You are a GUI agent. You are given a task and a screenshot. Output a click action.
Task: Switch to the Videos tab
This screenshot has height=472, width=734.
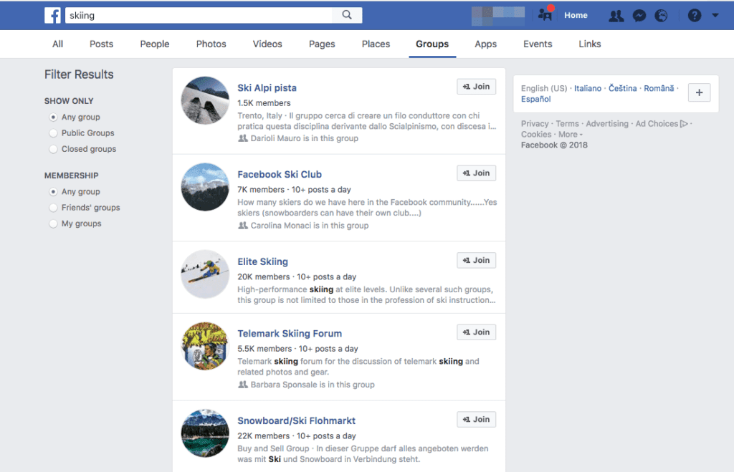267,44
